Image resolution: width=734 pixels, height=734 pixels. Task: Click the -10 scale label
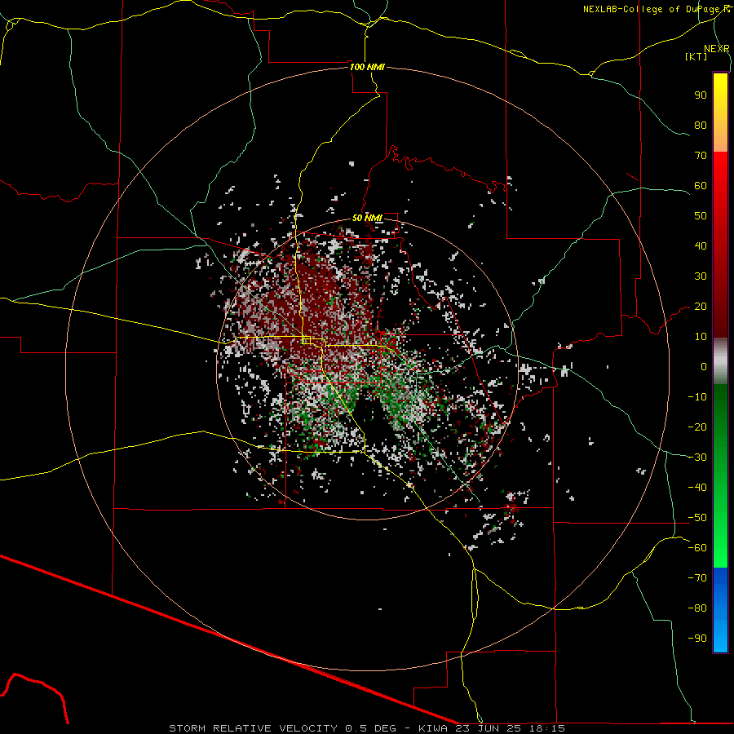[x=697, y=397]
